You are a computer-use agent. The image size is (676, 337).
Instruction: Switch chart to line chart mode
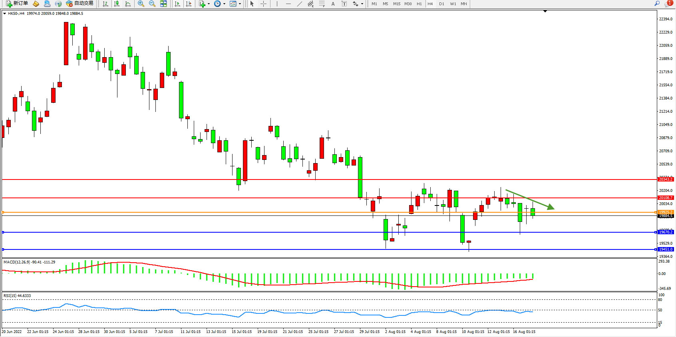coord(128,4)
